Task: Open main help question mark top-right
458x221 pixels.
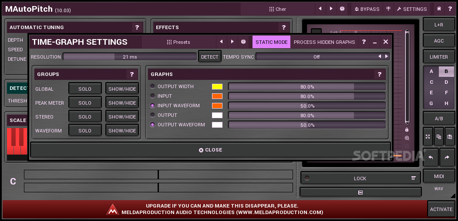Action: [x=450, y=9]
